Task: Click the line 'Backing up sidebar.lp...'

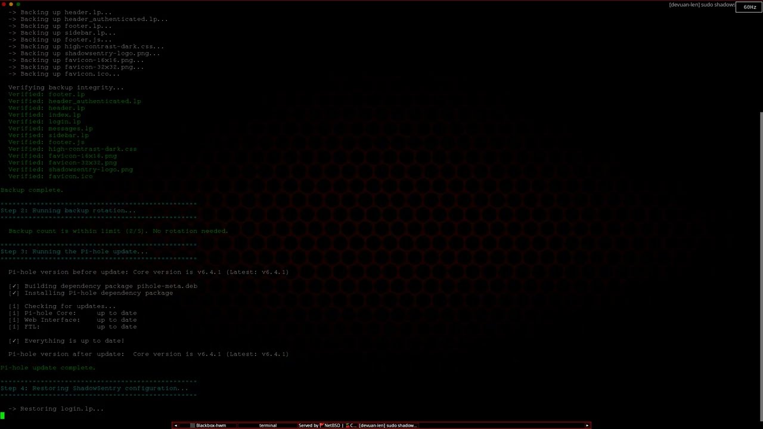Action: (62, 33)
